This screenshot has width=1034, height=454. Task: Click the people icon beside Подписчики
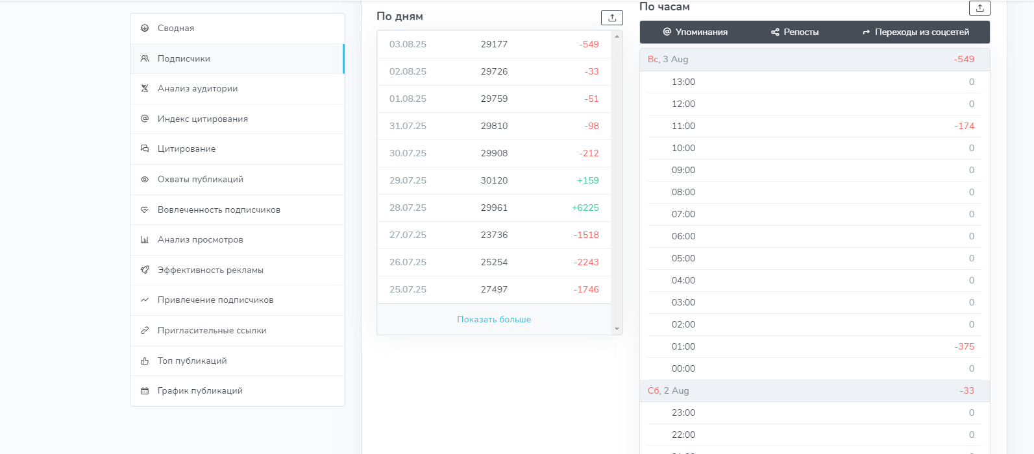[145, 58]
